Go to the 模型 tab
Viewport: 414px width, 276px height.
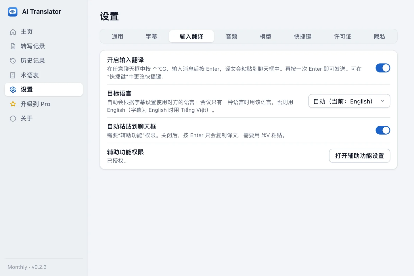click(266, 37)
